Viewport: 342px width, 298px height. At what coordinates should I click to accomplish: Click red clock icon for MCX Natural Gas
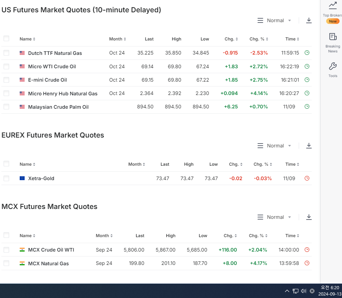pos(307,263)
